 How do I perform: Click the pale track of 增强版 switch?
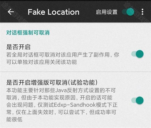(x=134, y=100)
